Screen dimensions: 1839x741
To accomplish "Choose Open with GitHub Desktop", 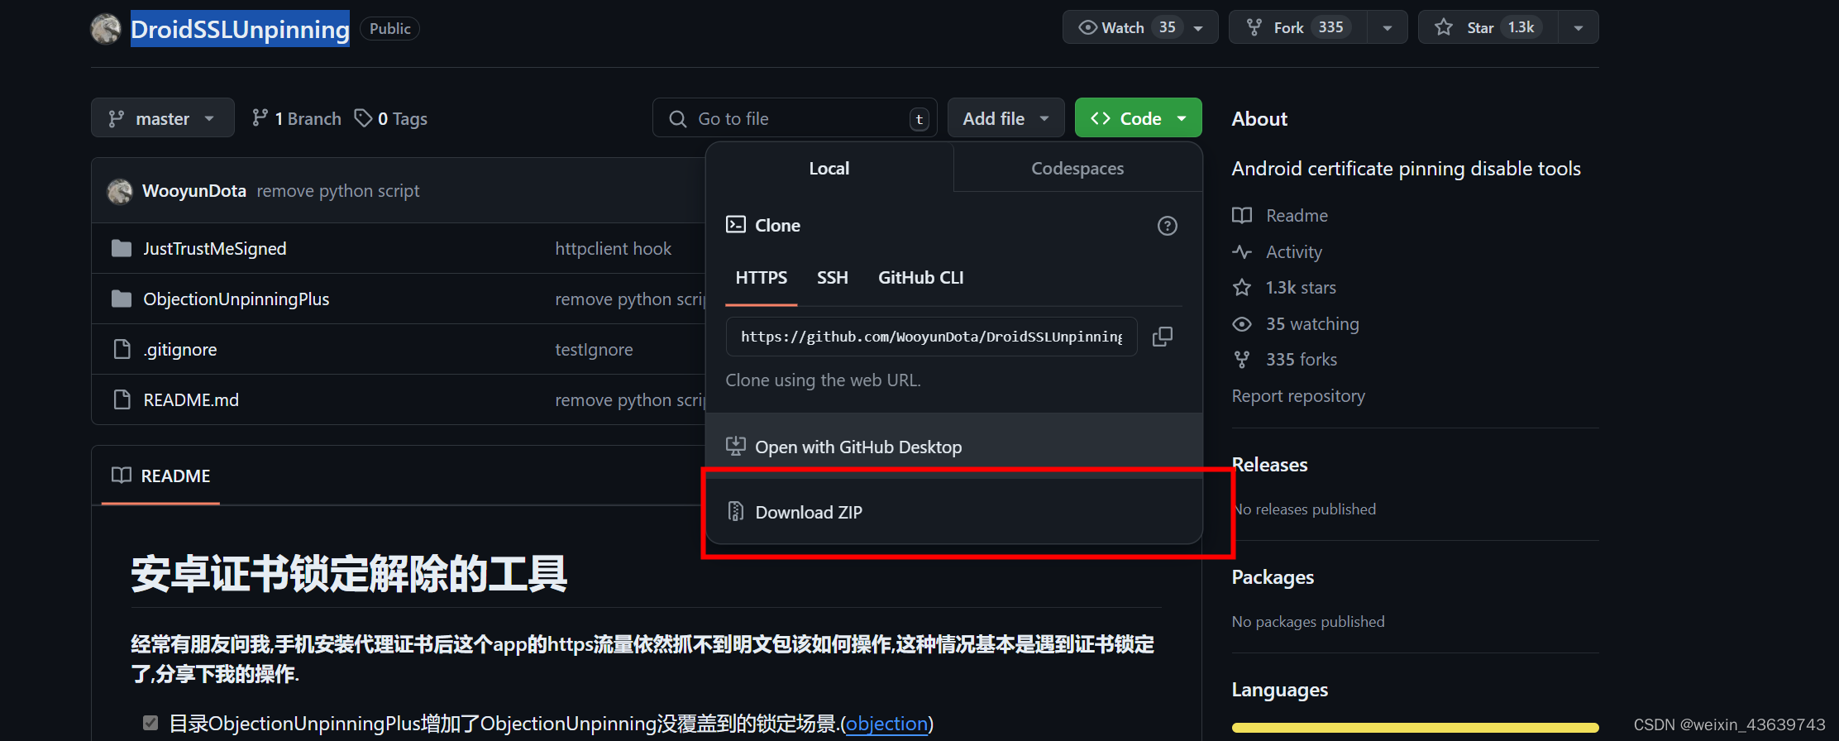I will click(953, 447).
